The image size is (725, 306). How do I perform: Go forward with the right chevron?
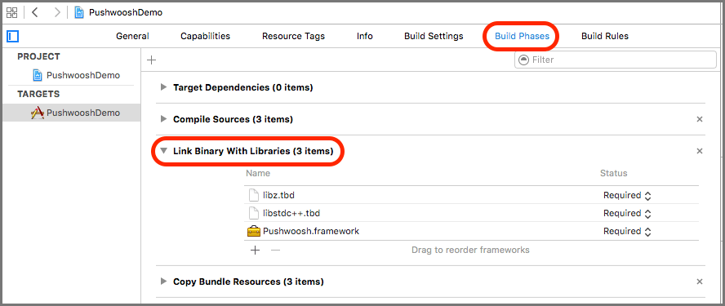tap(57, 12)
